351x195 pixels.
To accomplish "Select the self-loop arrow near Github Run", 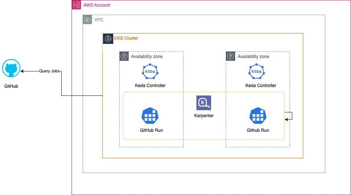I will pos(289,116).
